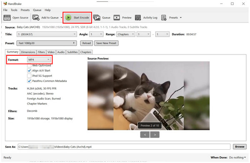The height and width of the screenshot is (163, 250).
Task: Click the Browse button
Action: click(240, 147)
